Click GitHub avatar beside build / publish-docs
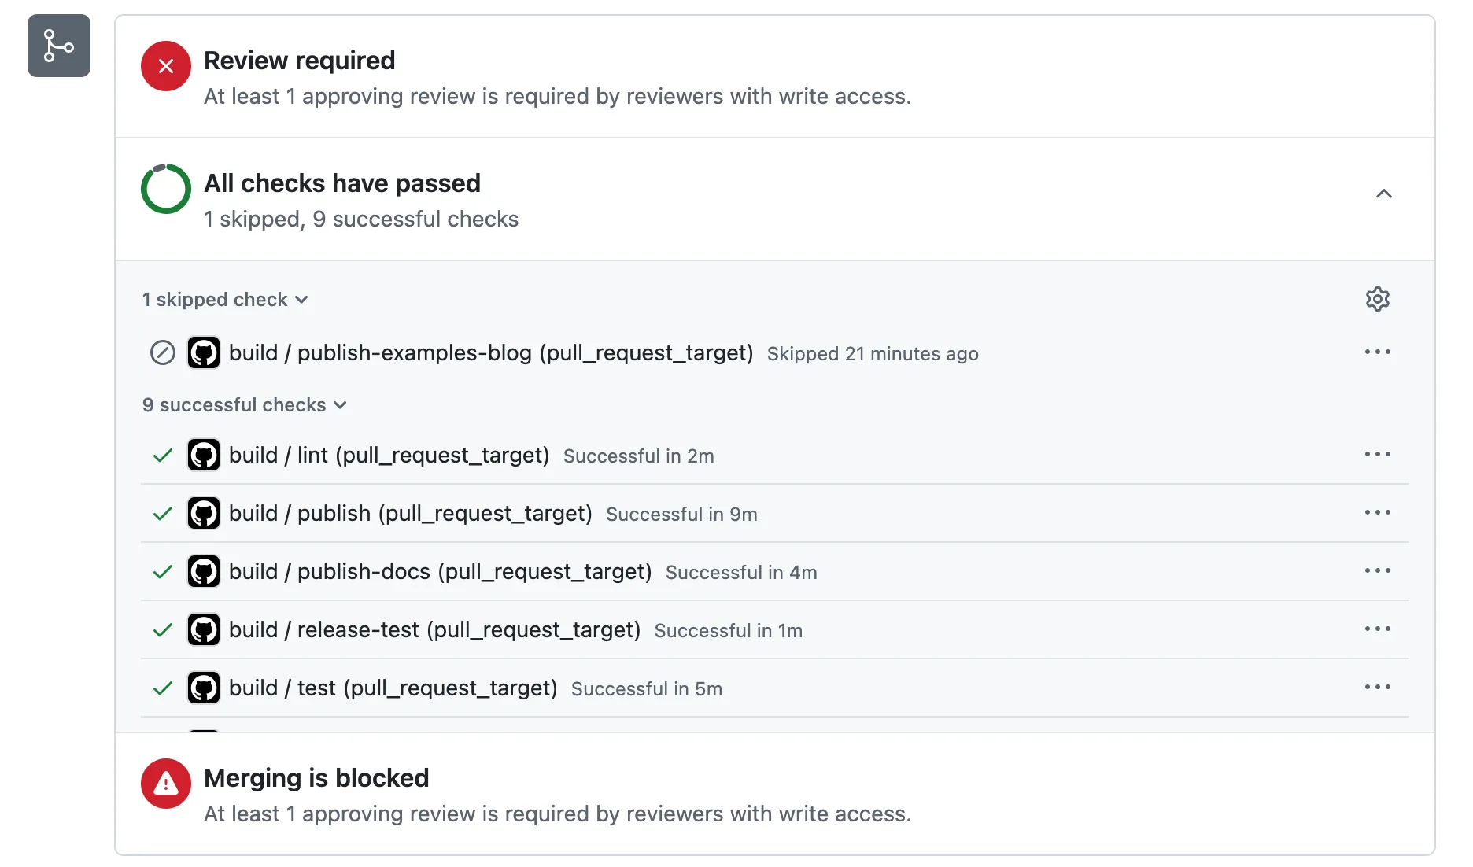This screenshot has width=1473, height=867. click(x=204, y=571)
